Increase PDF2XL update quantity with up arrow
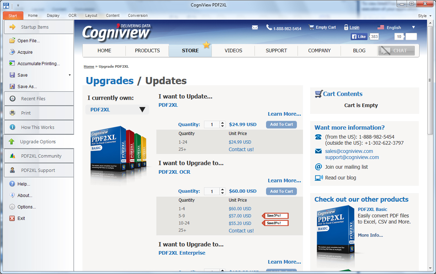 point(222,122)
